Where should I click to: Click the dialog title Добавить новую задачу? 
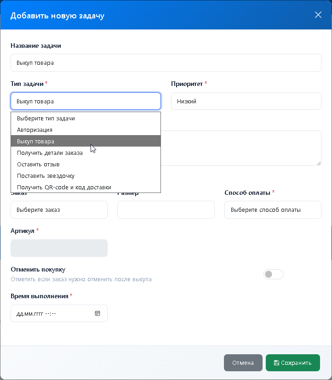click(x=57, y=16)
